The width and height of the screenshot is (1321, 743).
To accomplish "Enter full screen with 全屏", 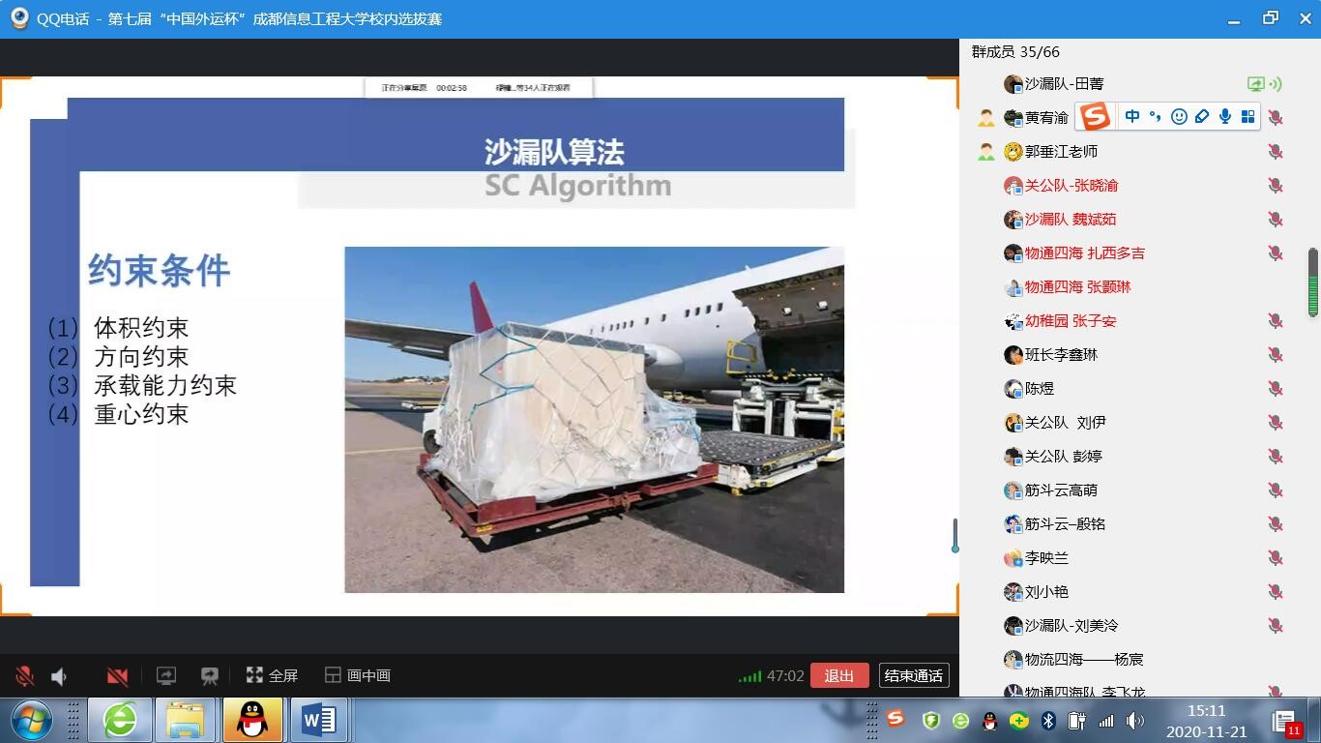I will pyautogui.click(x=272, y=675).
